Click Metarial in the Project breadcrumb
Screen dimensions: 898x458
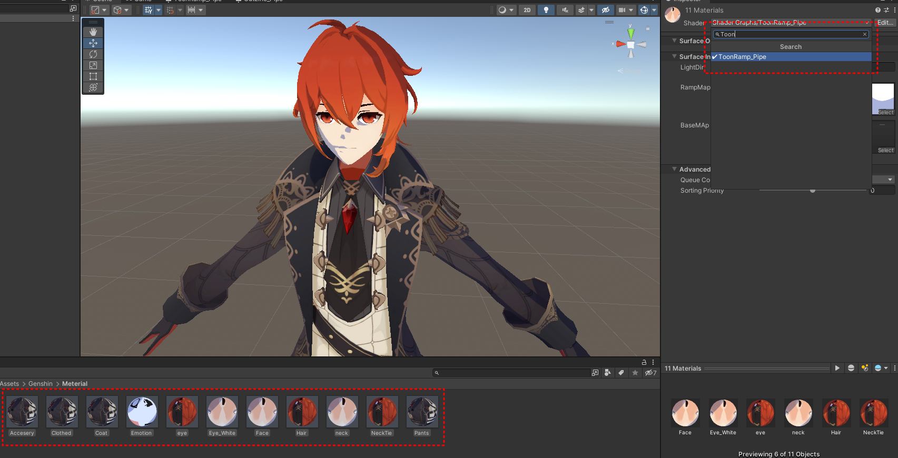(x=75, y=384)
